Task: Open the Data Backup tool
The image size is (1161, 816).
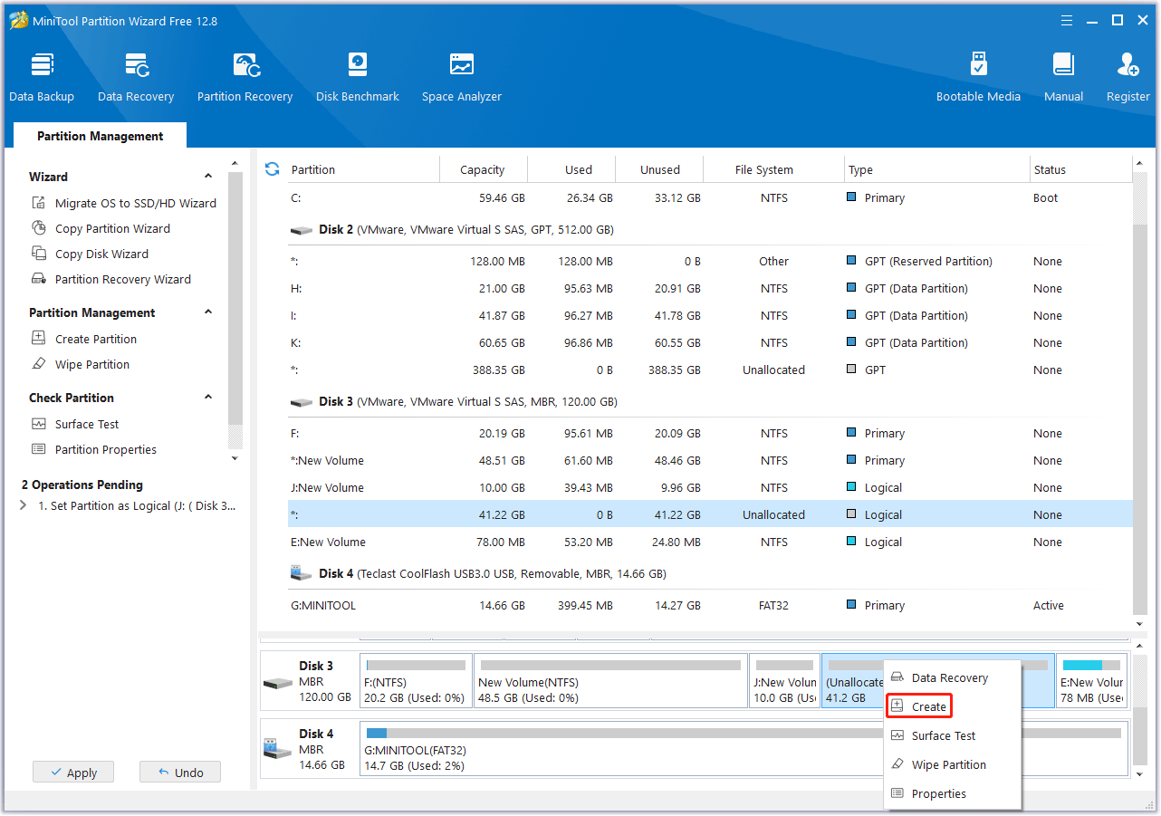Action: [x=42, y=77]
